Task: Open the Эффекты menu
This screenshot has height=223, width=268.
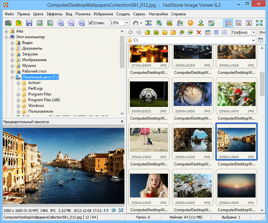Action: click(54, 14)
